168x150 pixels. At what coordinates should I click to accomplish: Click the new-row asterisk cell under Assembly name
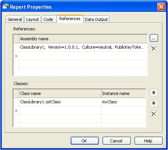click(x=83, y=56)
